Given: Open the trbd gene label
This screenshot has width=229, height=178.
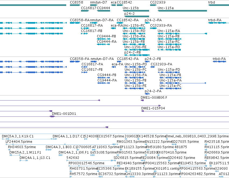Looking at the screenshot, I should (212, 2).
